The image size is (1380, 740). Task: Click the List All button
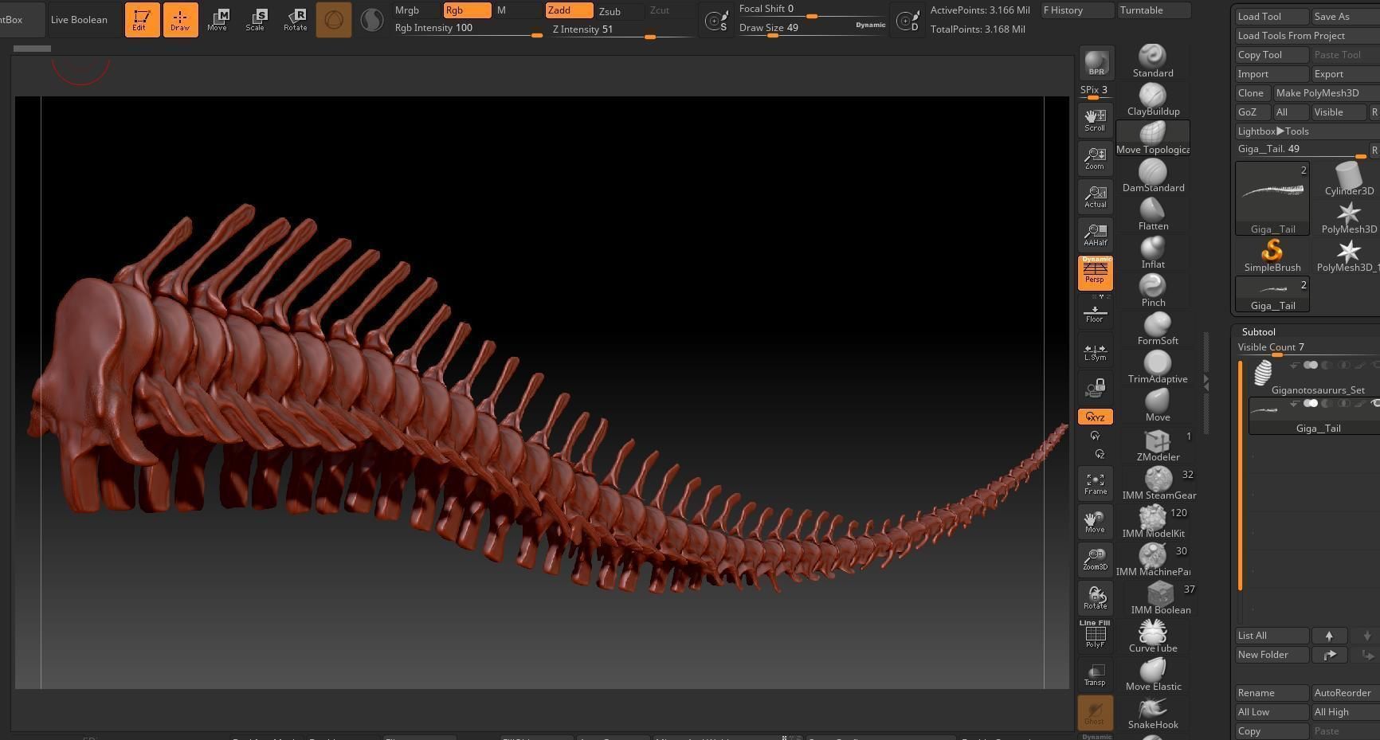click(x=1272, y=636)
